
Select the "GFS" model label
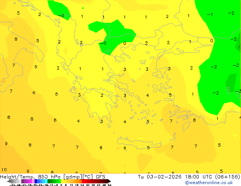point(100,177)
